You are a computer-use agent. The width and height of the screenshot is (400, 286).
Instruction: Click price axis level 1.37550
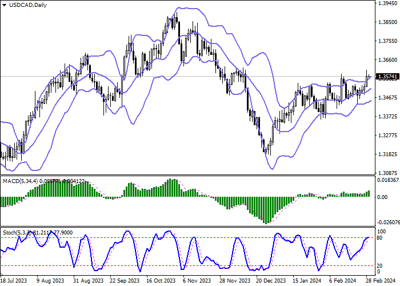pos(388,41)
